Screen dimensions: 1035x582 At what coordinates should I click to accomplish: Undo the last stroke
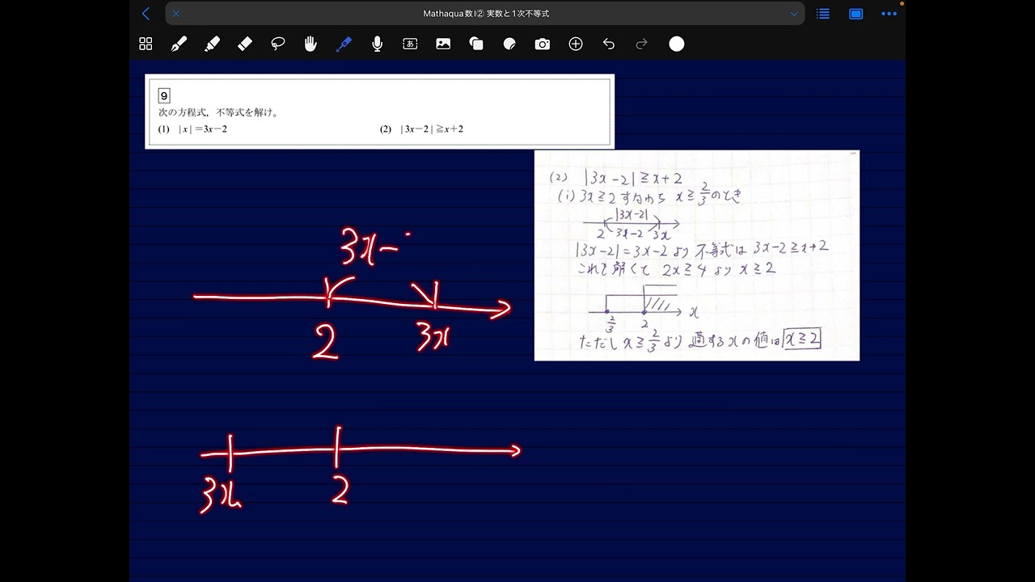[x=609, y=44]
